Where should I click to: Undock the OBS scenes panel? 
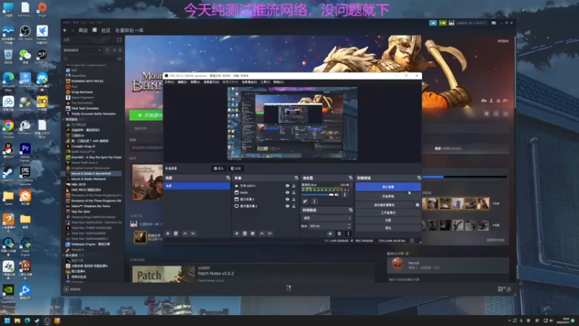pyautogui.click(x=228, y=178)
